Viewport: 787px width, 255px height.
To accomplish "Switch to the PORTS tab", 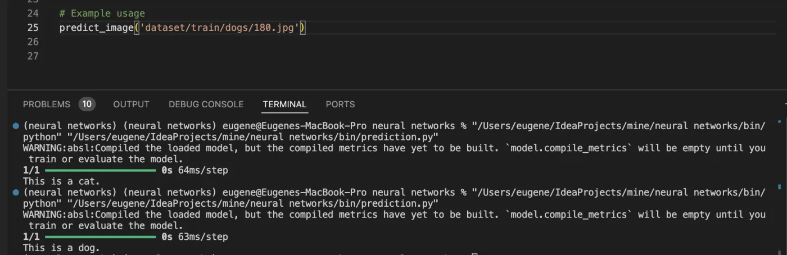I will click(340, 104).
